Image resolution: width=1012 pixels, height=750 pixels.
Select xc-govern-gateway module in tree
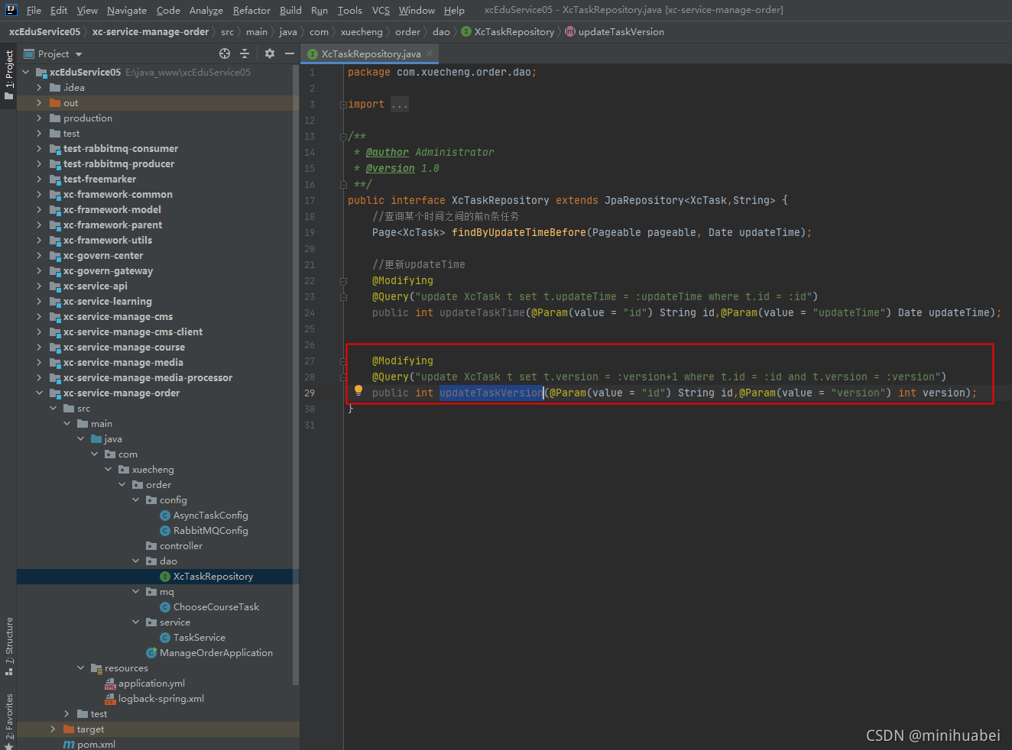pyautogui.click(x=108, y=271)
